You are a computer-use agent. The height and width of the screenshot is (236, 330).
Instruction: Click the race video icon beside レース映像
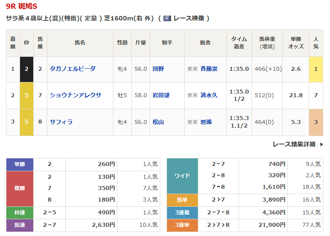pyautogui.click(x=167, y=18)
